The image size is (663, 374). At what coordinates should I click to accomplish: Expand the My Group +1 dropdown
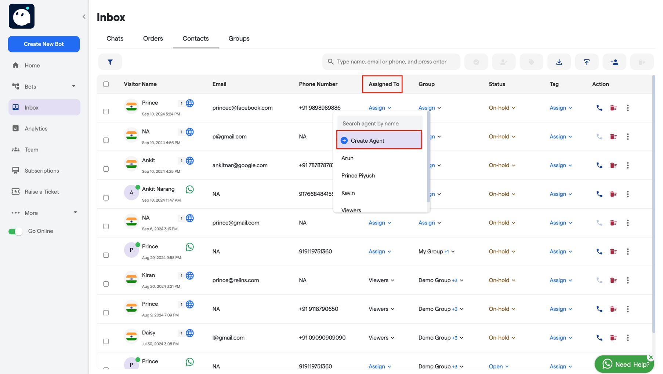click(x=436, y=252)
